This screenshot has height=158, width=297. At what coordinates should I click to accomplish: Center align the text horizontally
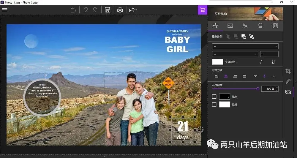tap(226, 76)
